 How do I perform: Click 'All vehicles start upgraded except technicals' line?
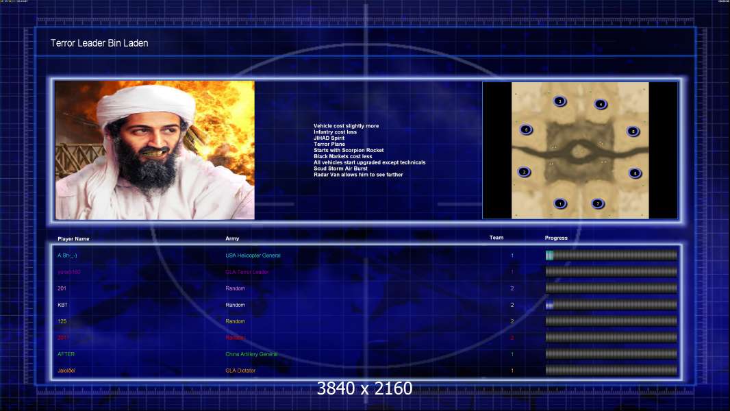pyautogui.click(x=369, y=162)
